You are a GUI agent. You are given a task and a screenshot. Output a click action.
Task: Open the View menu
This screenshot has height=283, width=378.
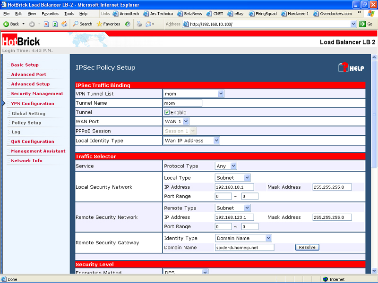coord(32,14)
